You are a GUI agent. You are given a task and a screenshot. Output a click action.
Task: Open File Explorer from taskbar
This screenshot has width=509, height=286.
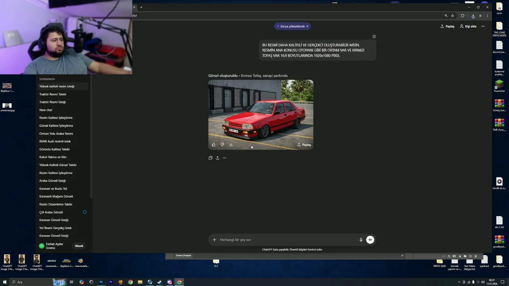[x=140, y=282]
